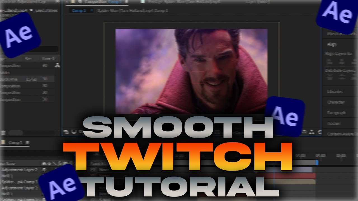Click the 05:00f marker on the time ruler
This screenshot has height=201, width=358.
[x=341, y=155]
